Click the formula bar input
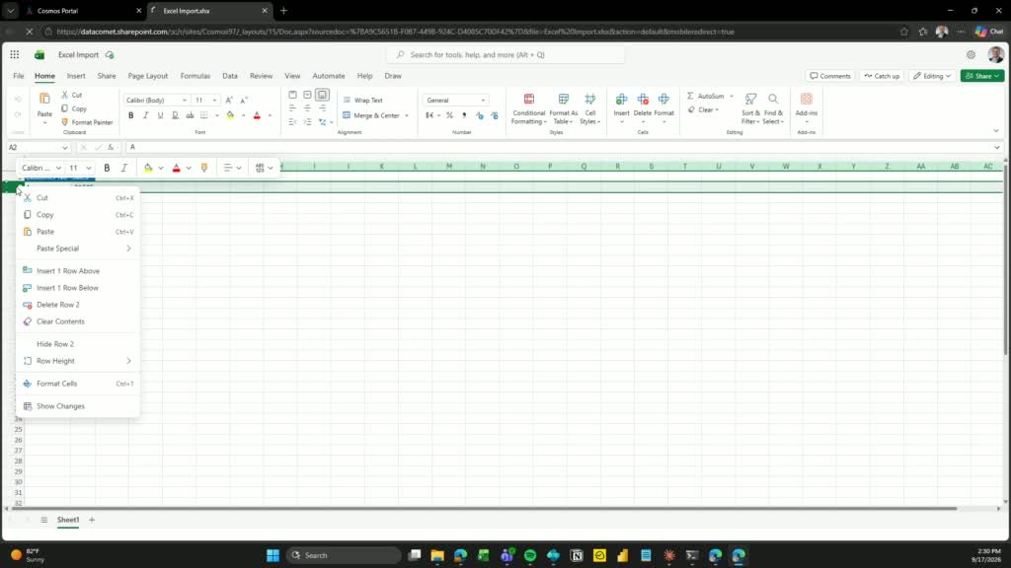1011x568 pixels. tap(558, 148)
